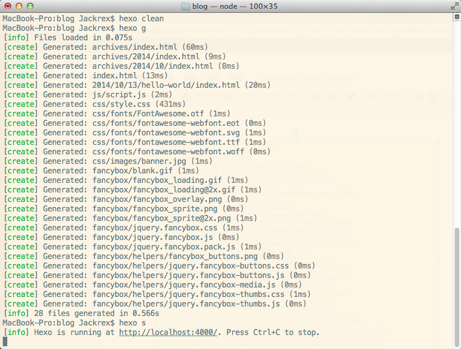Open the http://localhost:4000/ link
The image size is (461, 349).
(x=168, y=332)
